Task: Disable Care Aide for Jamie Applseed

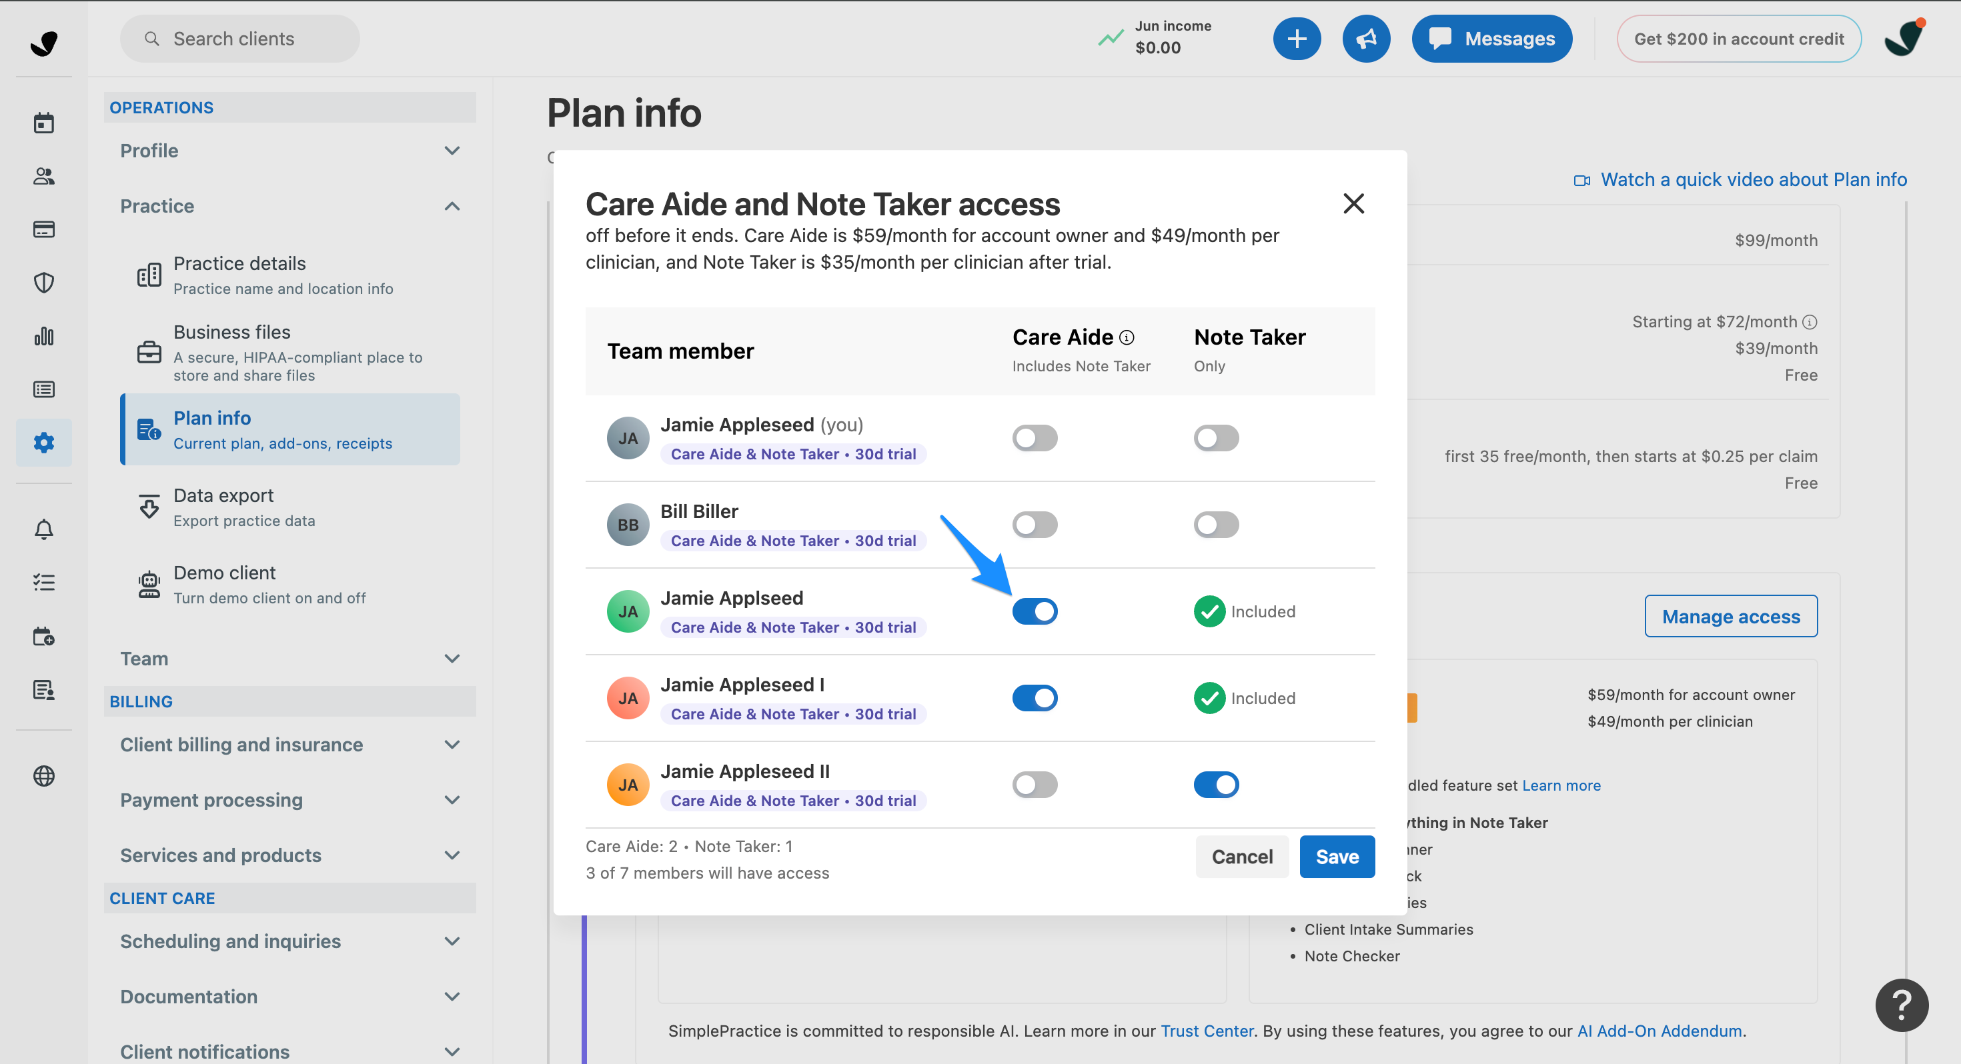Action: [x=1035, y=611]
